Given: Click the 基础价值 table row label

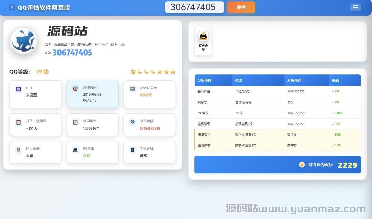Looking at the screenshot, I should click(x=204, y=91).
